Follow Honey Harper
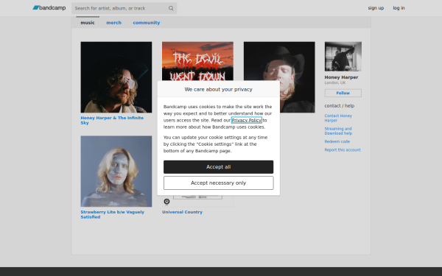442x276 pixels. tap(343, 93)
